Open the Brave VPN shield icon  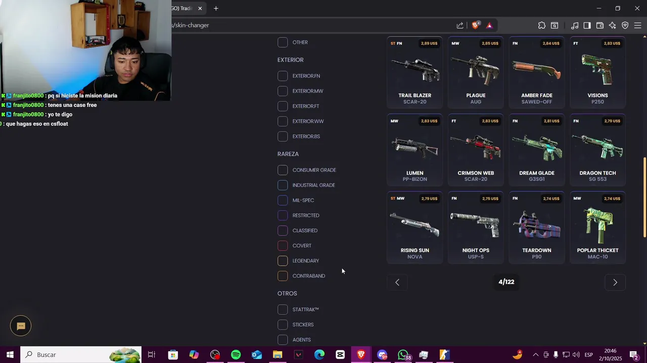point(625,25)
